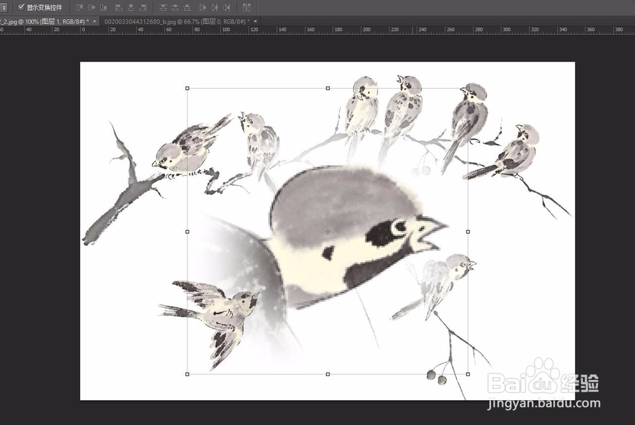This screenshot has width=635, height=425.
Task: Click the bottom-left transform handle
Action: pos(187,374)
